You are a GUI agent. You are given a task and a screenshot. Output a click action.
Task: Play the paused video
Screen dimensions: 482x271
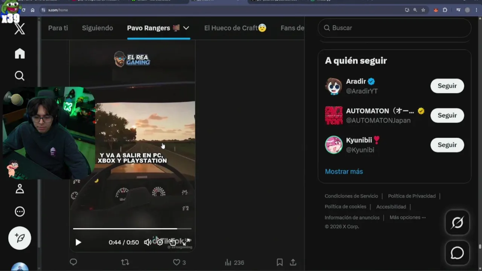[78, 242]
